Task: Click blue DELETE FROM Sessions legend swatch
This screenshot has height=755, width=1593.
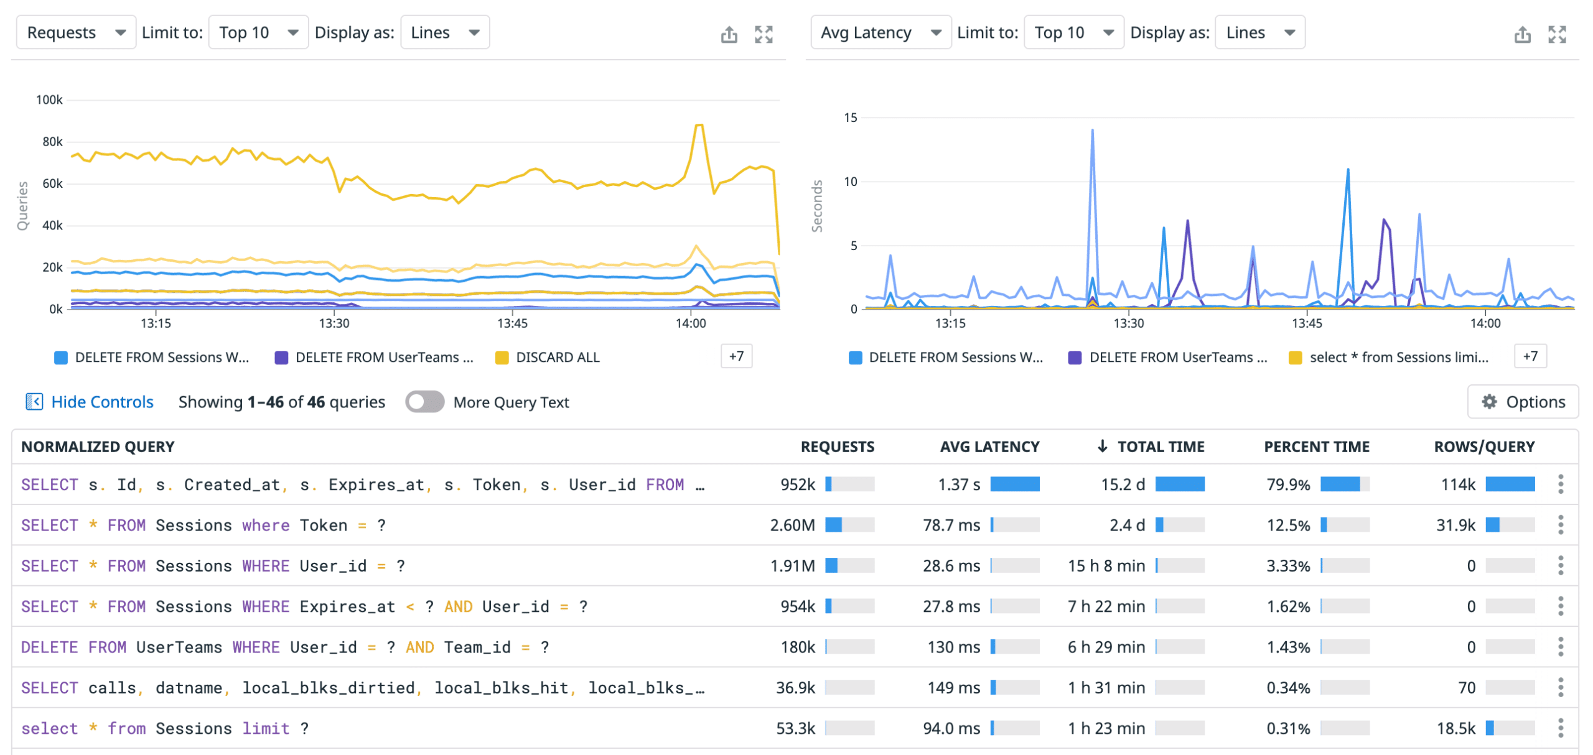Action: pos(61,358)
